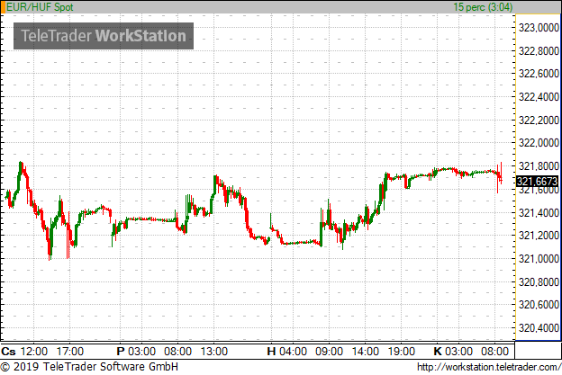
Task: Click the 08:00 label after P 03:00
Action: [x=177, y=352]
